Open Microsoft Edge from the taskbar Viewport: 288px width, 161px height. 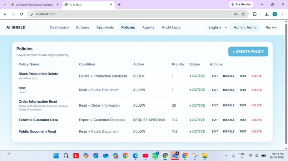[x=135, y=156]
